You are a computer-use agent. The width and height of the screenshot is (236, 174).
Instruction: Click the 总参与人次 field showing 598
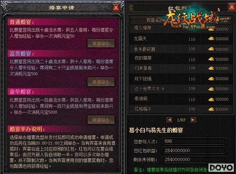[194, 141]
